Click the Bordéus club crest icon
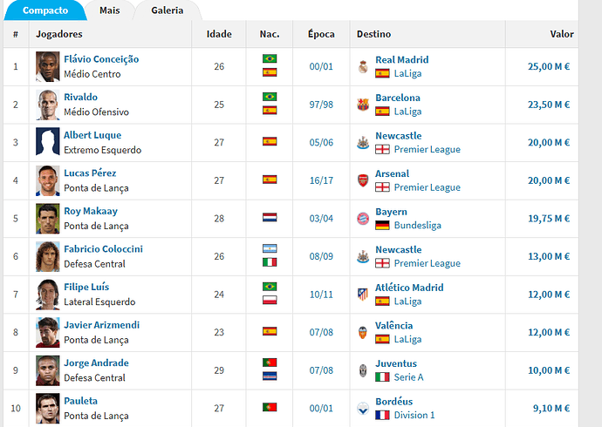 tap(363, 408)
